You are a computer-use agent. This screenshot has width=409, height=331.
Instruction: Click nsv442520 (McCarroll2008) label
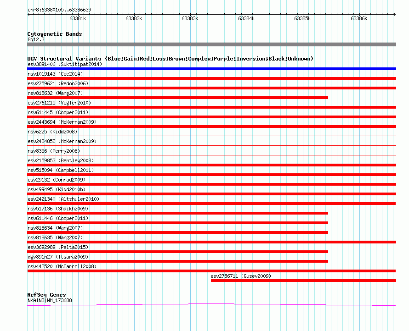tap(62, 266)
